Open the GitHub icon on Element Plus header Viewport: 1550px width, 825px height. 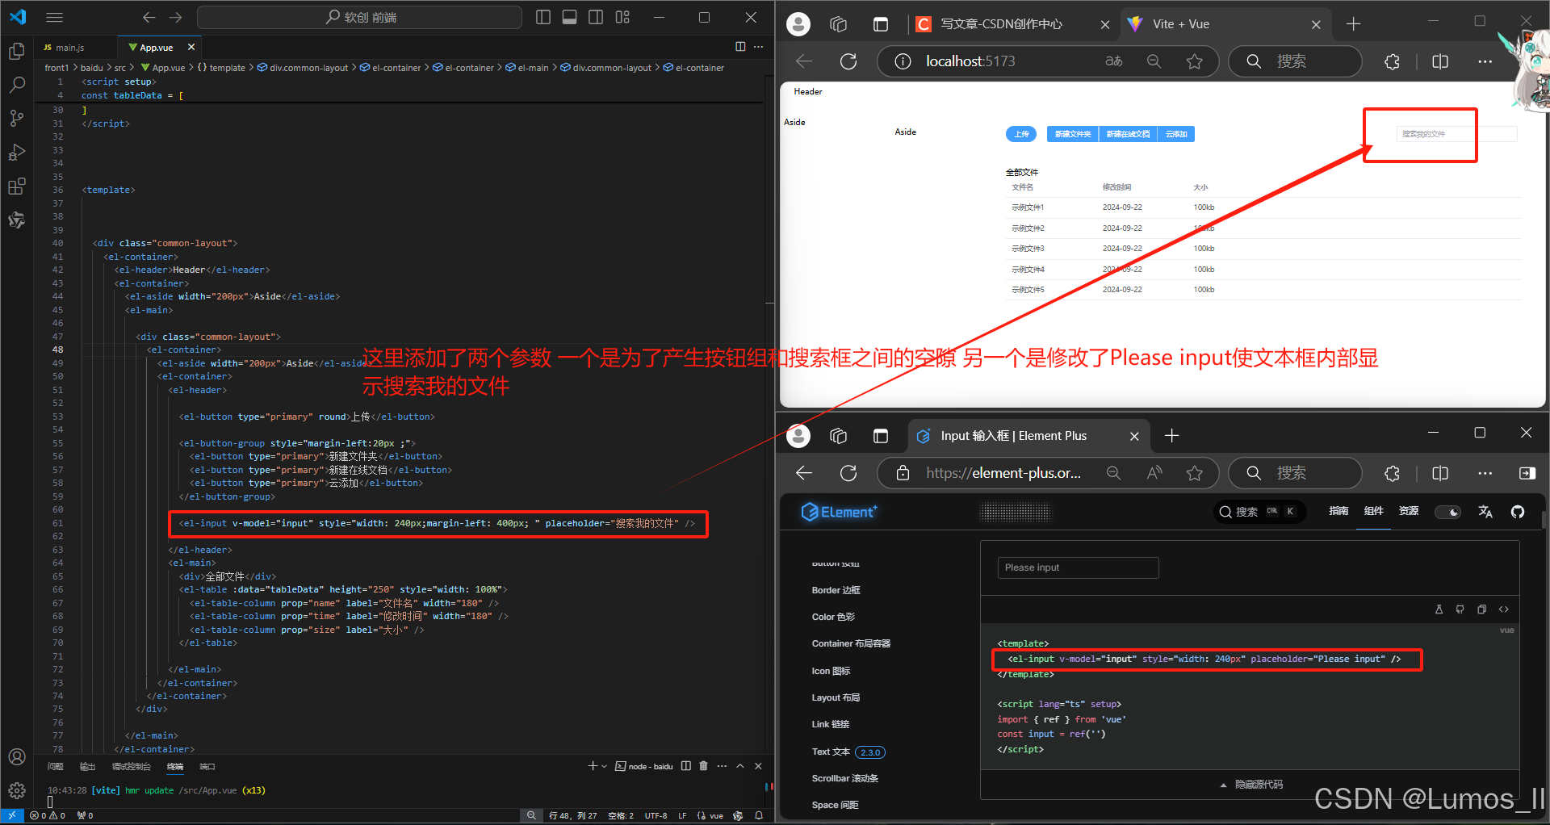[1518, 512]
